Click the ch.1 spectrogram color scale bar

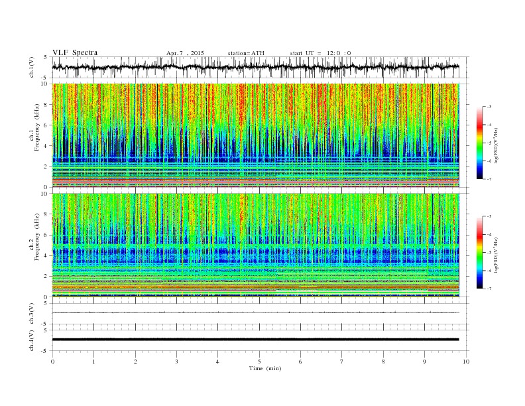point(479,143)
